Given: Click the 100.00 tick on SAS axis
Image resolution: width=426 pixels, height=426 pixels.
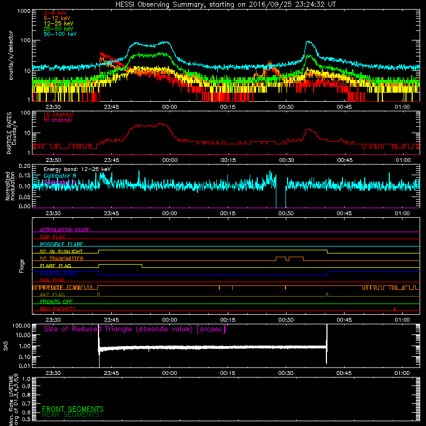Looking at the screenshot, I should pos(21,326).
